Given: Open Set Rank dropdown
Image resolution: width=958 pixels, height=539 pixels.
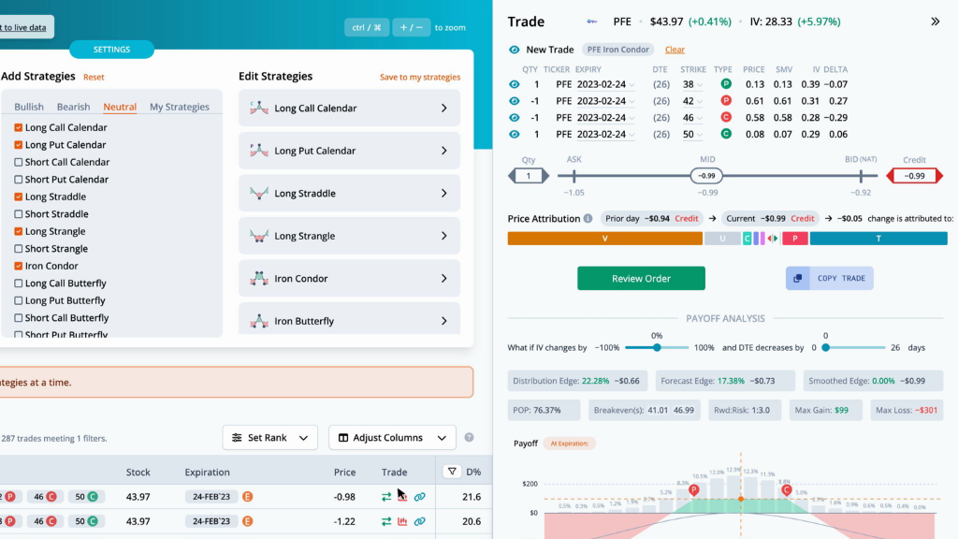Looking at the screenshot, I should tap(270, 438).
